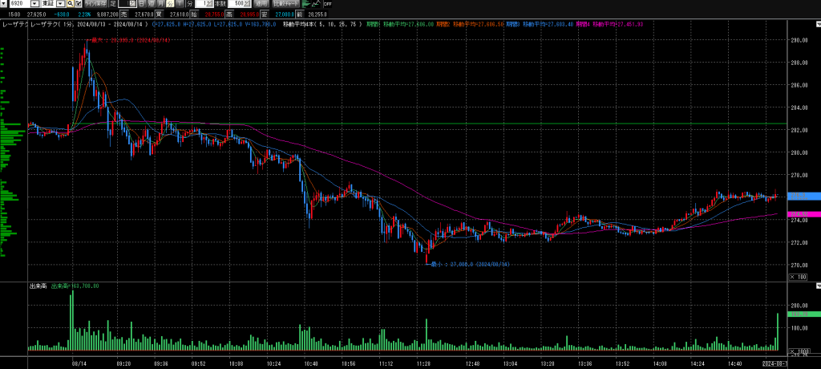Toggle the OFF indicator in toolbar
The width and height of the screenshot is (821, 369).
point(327,4)
